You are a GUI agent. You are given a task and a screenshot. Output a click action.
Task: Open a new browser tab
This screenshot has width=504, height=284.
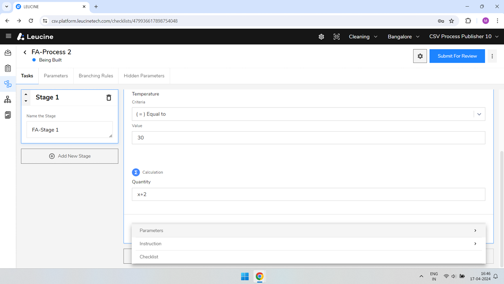(96, 7)
